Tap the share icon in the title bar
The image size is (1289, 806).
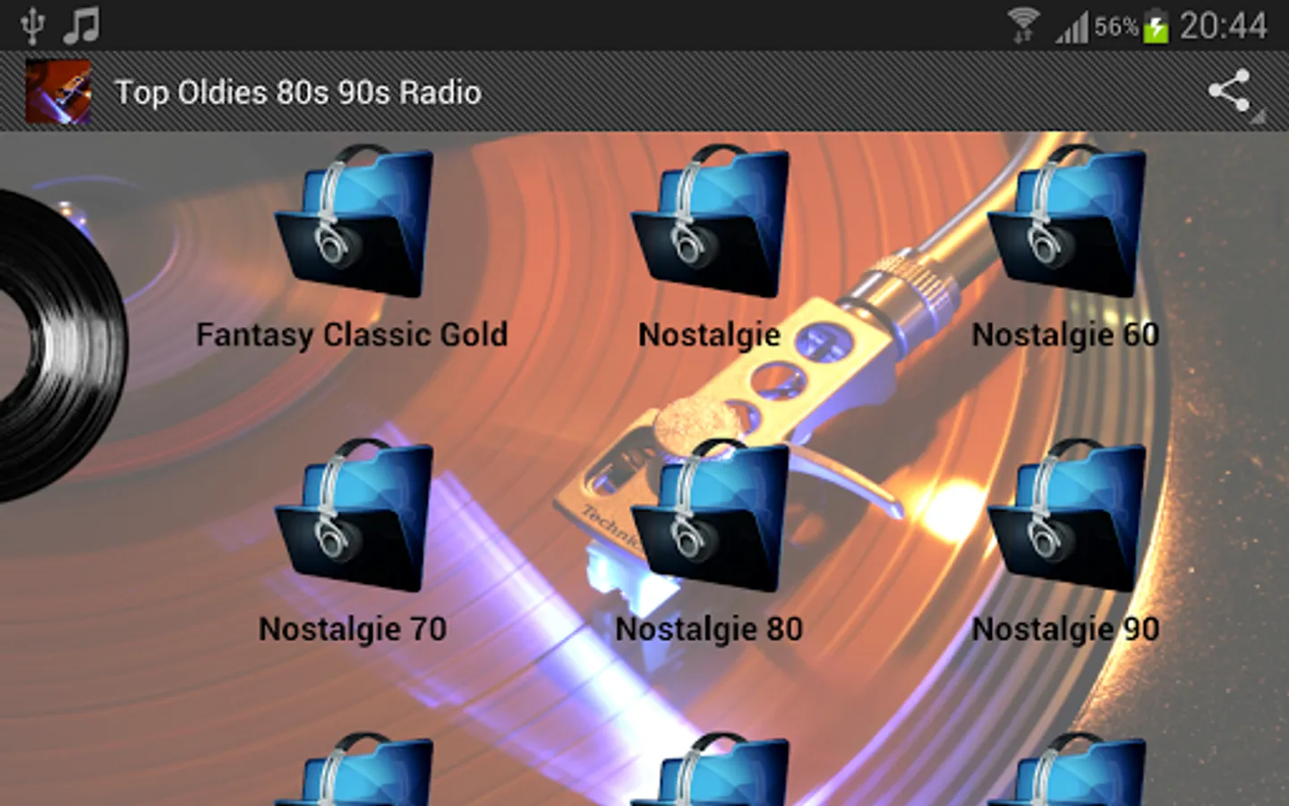point(1230,91)
